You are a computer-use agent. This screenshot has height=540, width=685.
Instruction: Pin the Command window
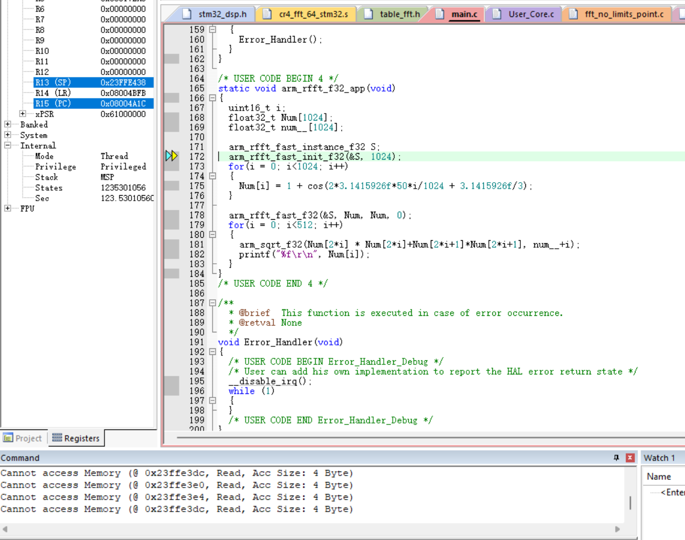point(616,457)
